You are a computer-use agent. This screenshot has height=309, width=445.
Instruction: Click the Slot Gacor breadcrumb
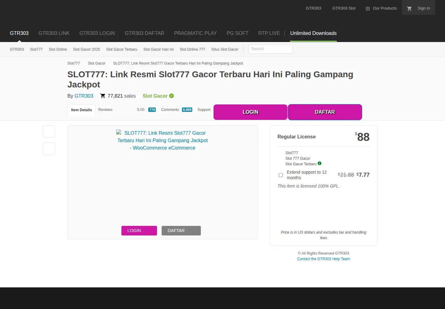click(96, 63)
